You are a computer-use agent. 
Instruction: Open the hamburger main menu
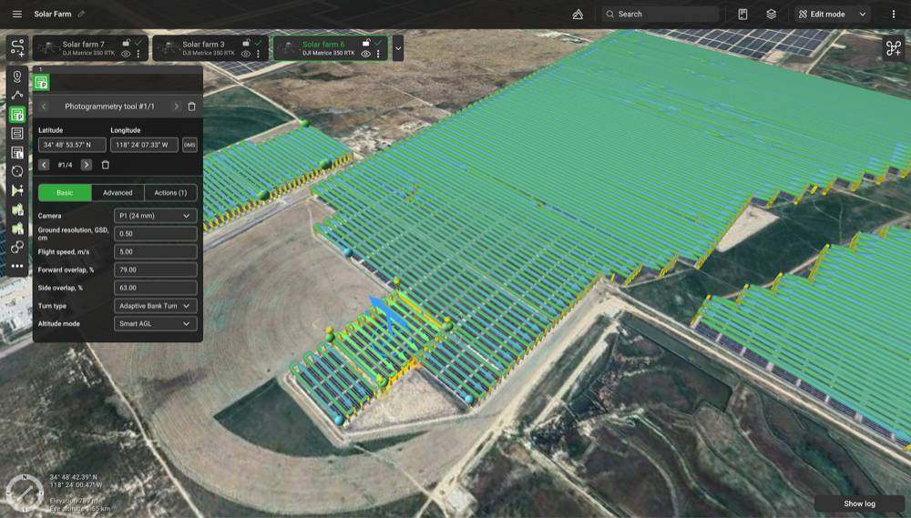(16, 15)
